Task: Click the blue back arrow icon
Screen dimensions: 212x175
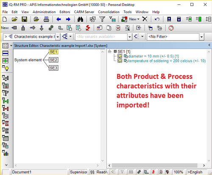Action: [59, 19]
